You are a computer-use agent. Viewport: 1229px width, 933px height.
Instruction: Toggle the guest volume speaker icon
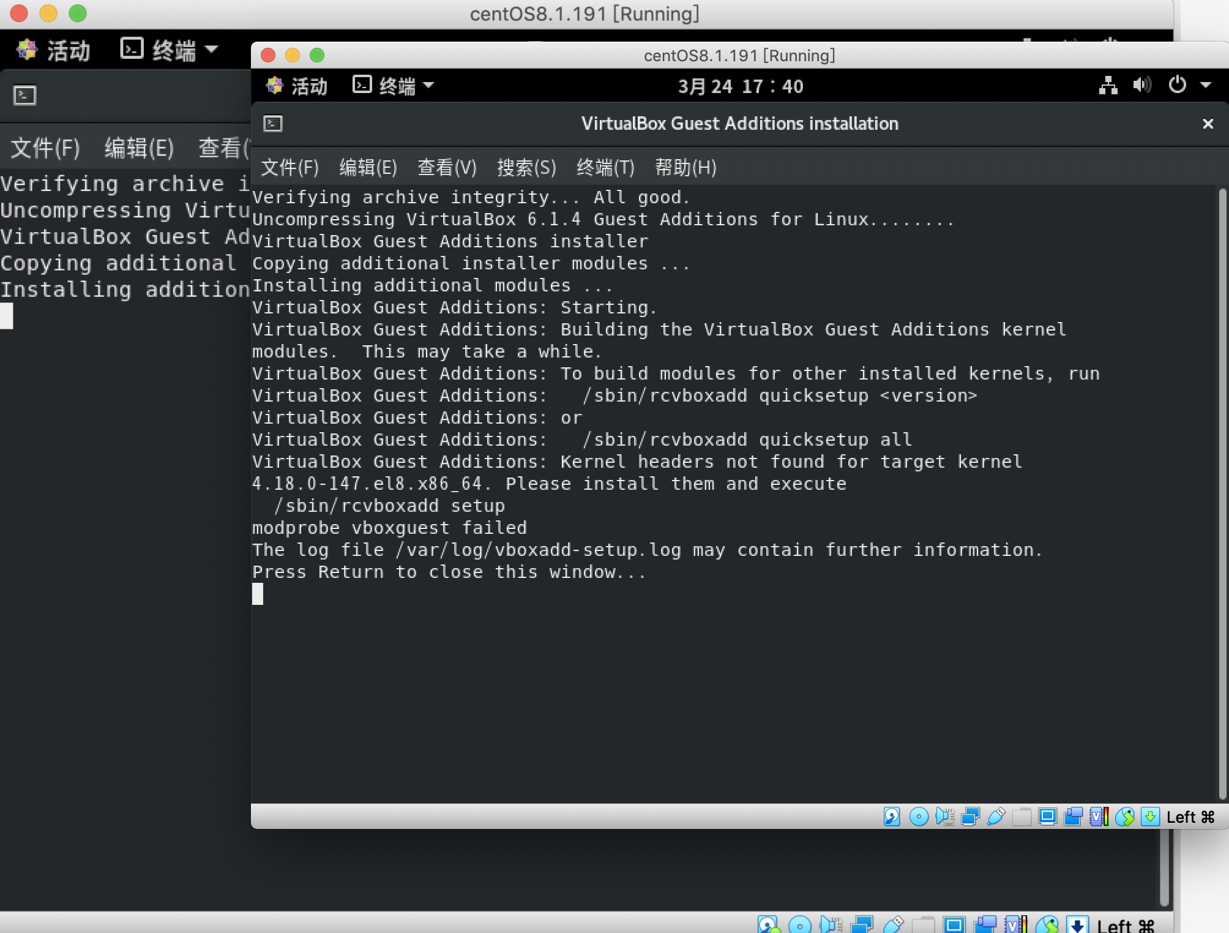(1141, 85)
